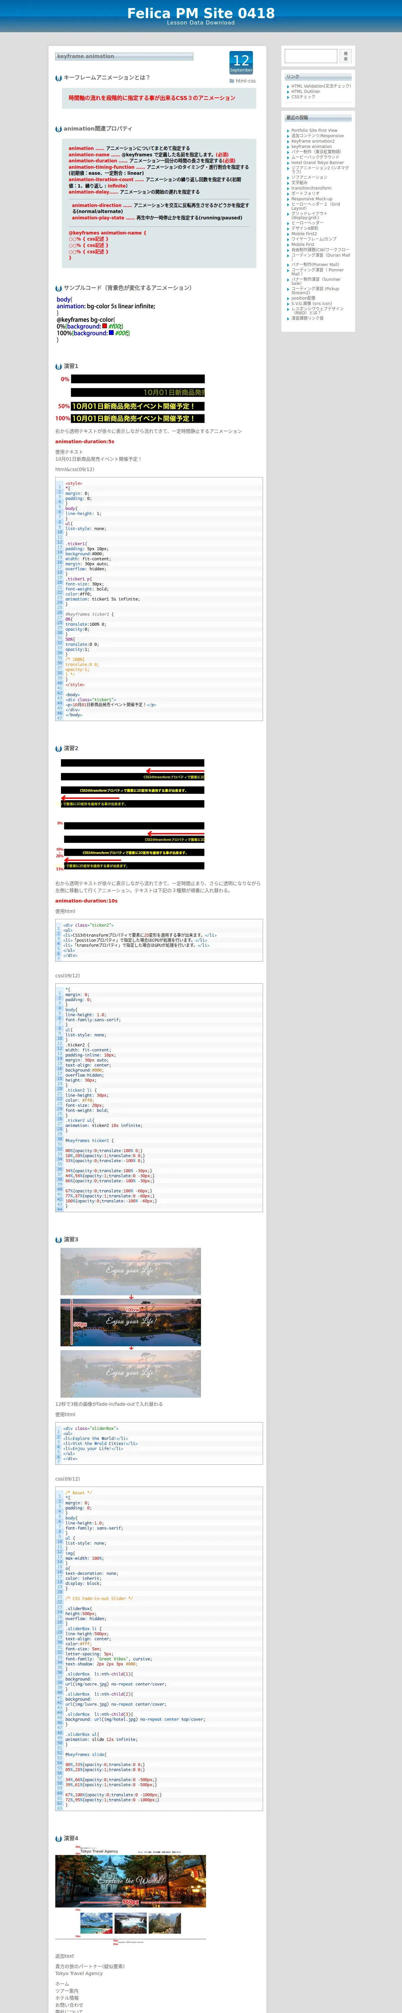
Task: Open recent post グリッドレイアウト(display:grid)
Action: tap(309, 216)
